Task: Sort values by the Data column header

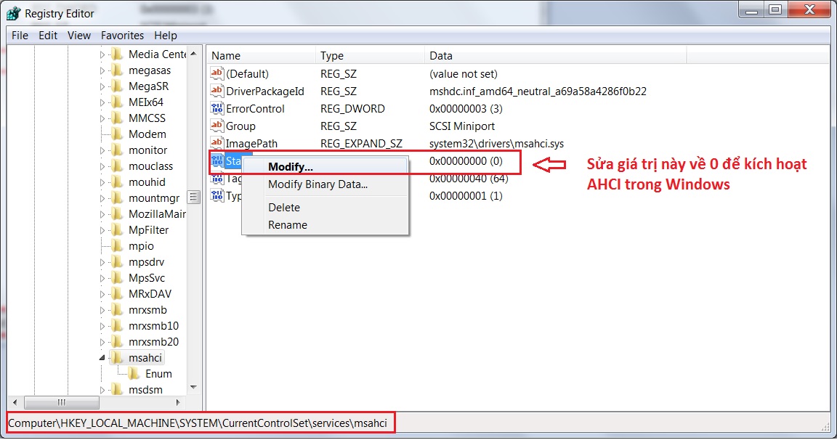Action: click(x=556, y=55)
